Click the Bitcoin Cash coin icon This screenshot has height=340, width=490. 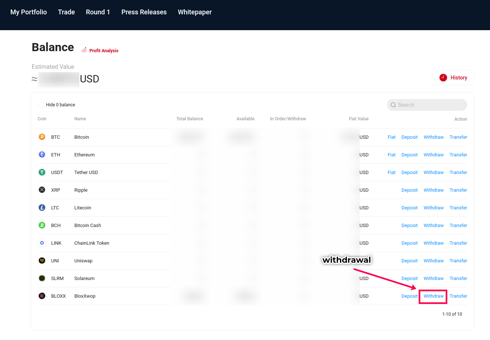tap(42, 225)
